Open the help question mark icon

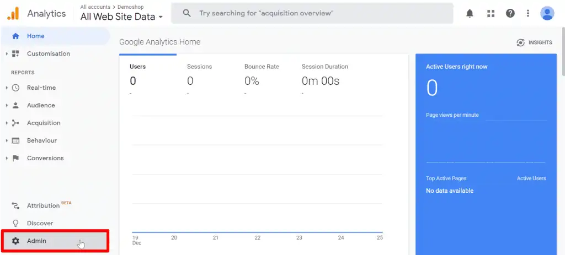(510, 14)
